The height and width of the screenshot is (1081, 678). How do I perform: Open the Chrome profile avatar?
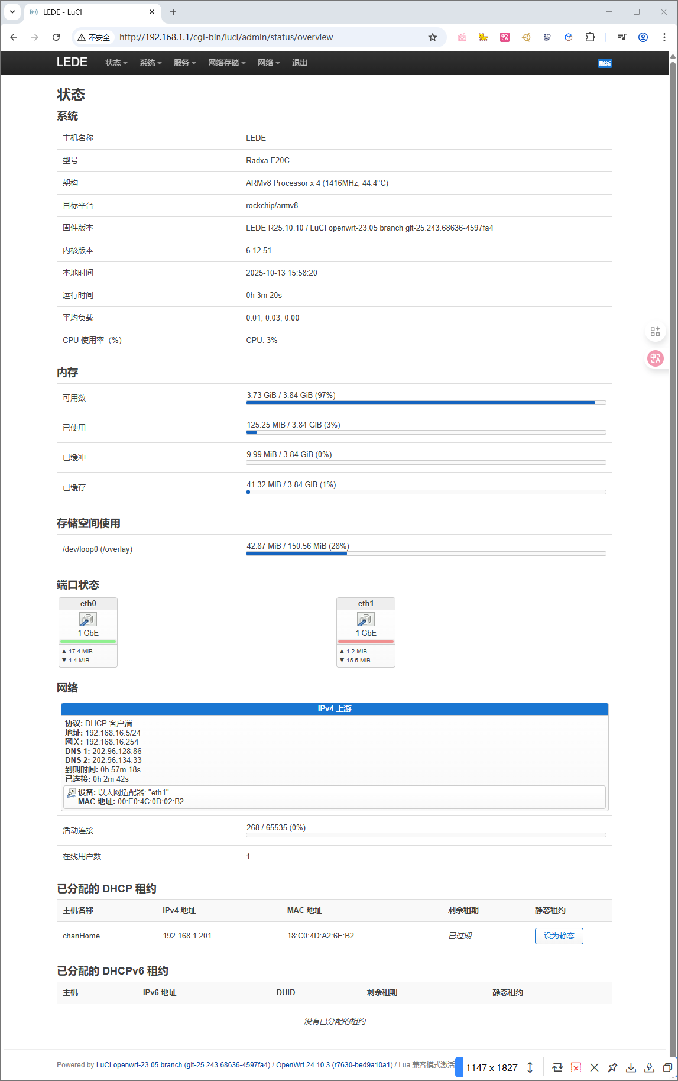(x=643, y=37)
